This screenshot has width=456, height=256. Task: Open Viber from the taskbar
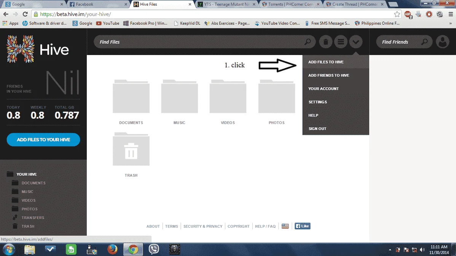click(x=154, y=249)
